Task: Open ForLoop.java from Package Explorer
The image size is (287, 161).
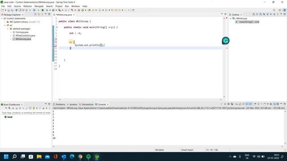Action: 22,32
